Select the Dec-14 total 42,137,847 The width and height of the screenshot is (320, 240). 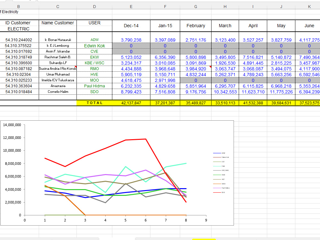click(x=131, y=103)
